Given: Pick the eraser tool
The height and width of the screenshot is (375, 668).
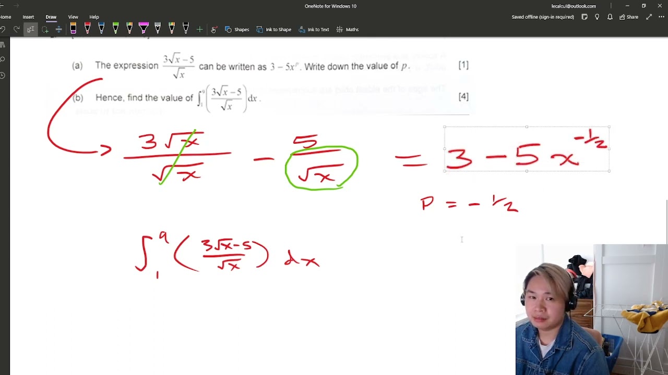Looking at the screenshot, I should (73, 29).
